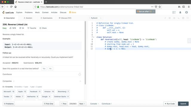Click the LeetCode logo
This screenshot has width=191, height=107.
(x=8, y=12)
